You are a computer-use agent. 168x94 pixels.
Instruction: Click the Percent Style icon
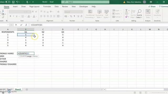pyautogui.click(x=71, y=16)
